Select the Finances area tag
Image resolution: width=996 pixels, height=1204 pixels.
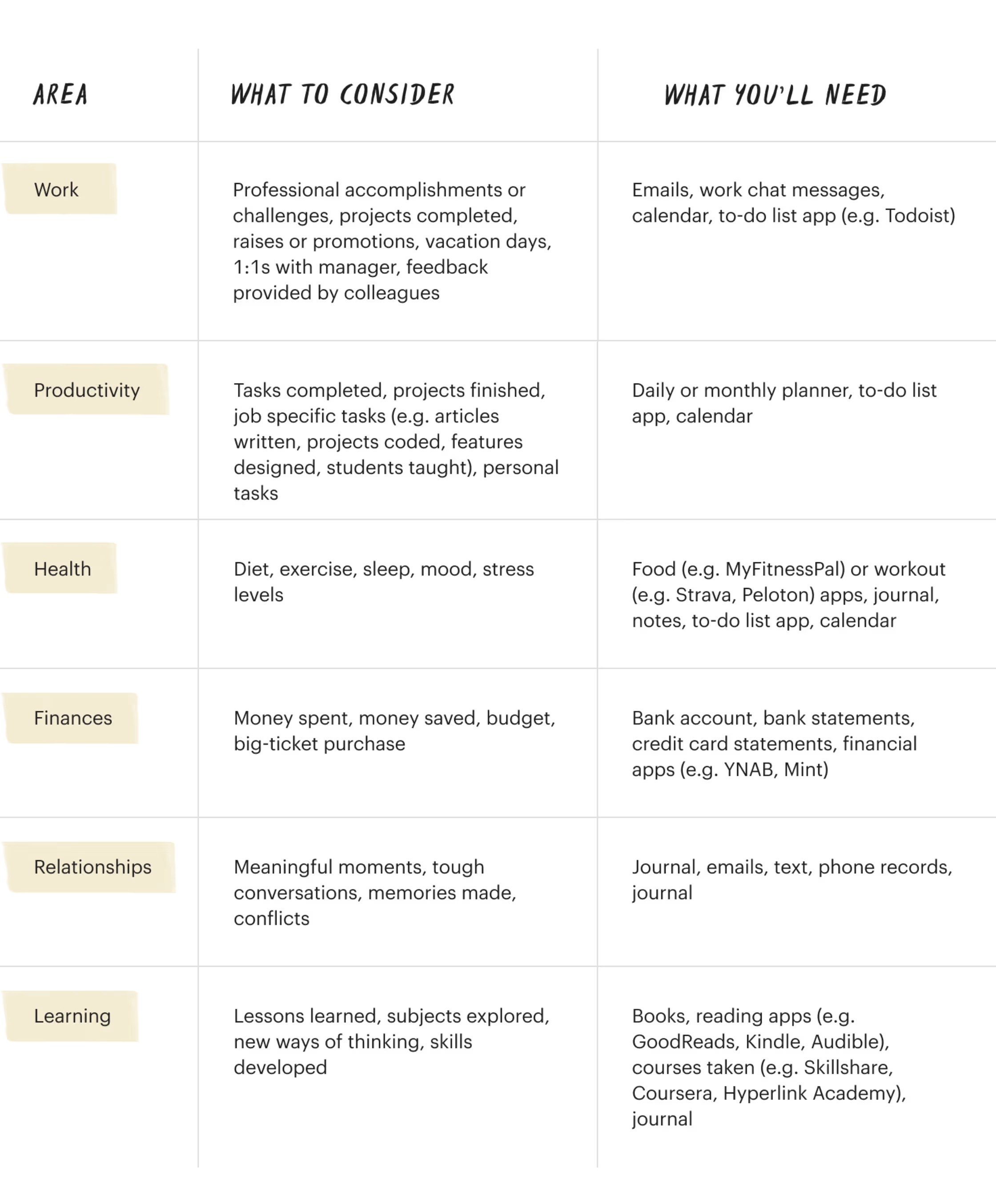click(x=71, y=718)
